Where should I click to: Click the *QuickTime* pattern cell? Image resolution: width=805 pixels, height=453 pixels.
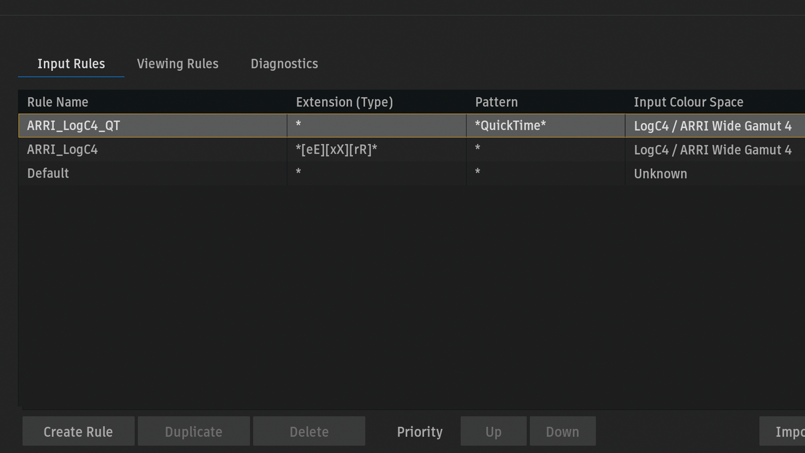[510, 126]
